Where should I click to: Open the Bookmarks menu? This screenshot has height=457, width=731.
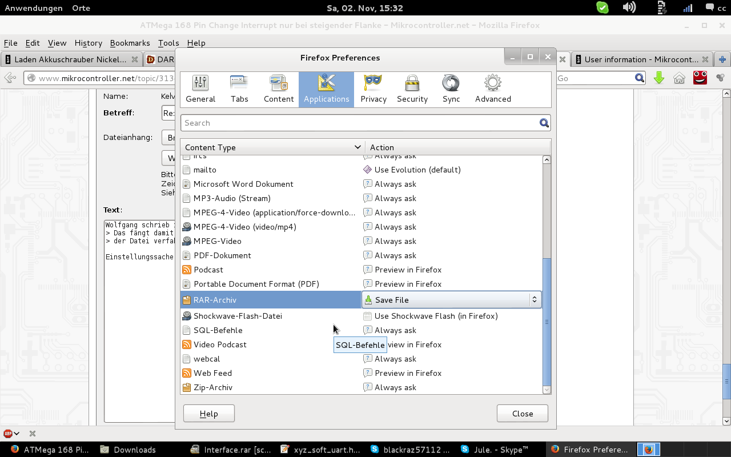pyautogui.click(x=130, y=43)
